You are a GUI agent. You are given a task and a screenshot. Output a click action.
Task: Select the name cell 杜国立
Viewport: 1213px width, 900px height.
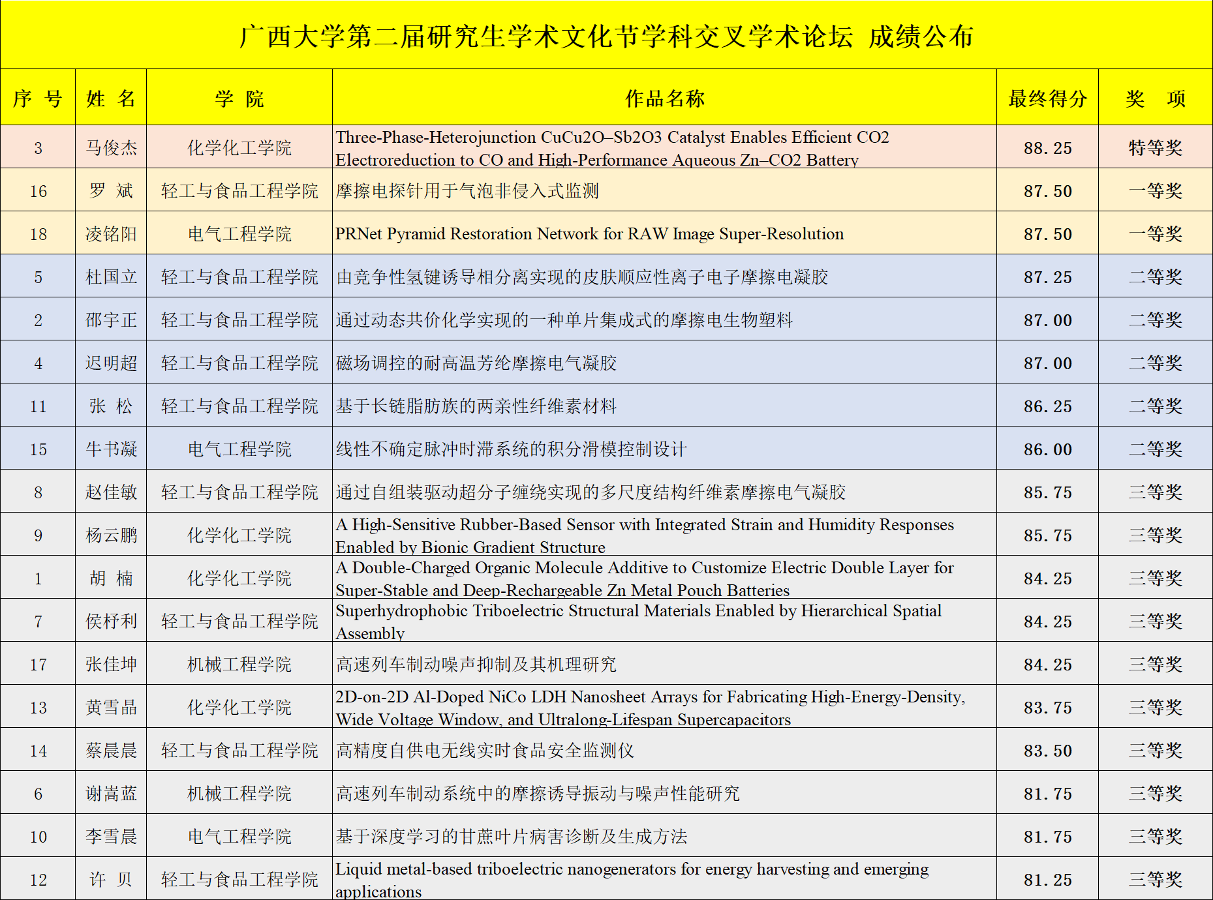[x=111, y=277]
